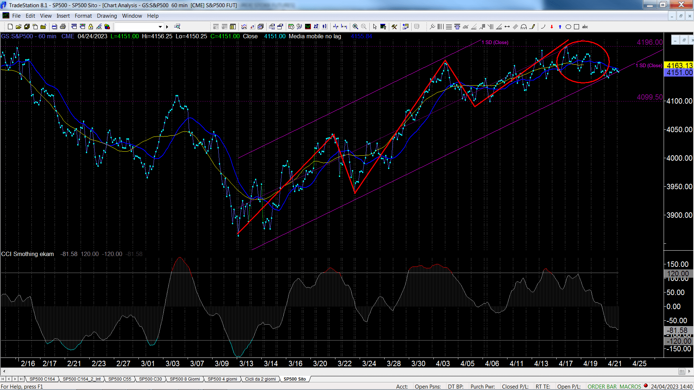This screenshot has width=694, height=390.
Task: Click the 'CCI Smothing ekam' indicator label
Action: coord(27,254)
